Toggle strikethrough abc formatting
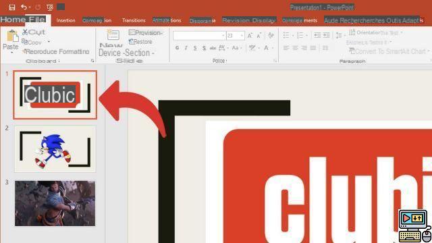432x243 pixels. click(x=213, y=48)
